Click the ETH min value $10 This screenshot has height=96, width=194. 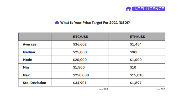[x=133, y=67]
